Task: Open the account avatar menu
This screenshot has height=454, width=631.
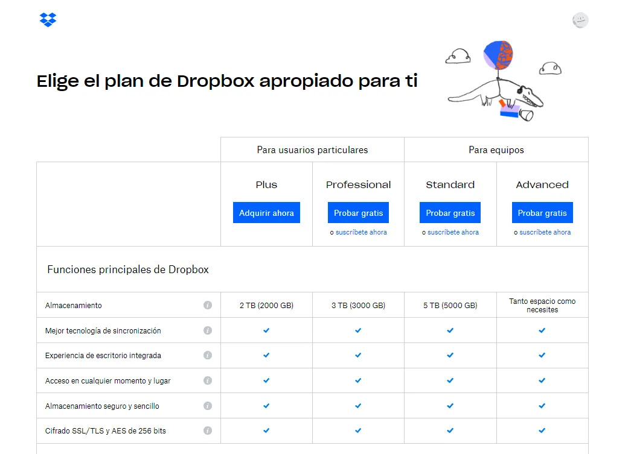Action: 580,20
